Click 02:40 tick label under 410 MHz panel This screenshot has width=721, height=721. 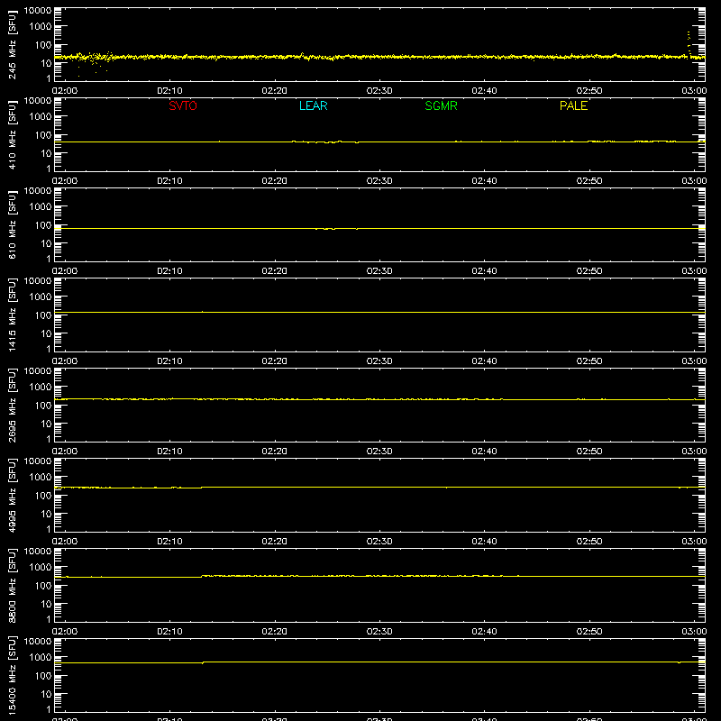tap(484, 181)
